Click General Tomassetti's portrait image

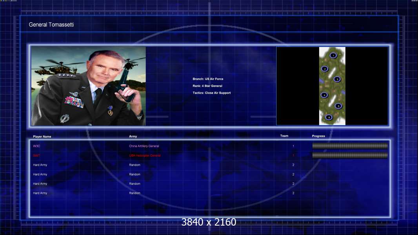(89, 86)
